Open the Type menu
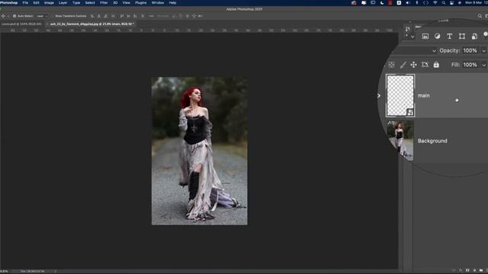This screenshot has width=488, height=274. click(x=76, y=3)
